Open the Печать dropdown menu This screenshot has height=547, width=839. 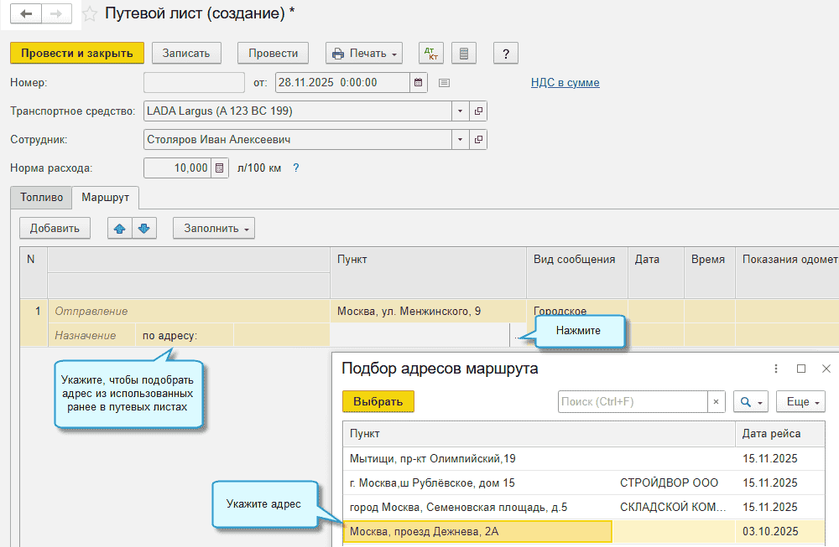coord(364,54)
